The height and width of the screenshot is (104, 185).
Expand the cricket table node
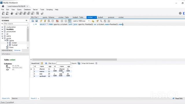coord(8,43)
